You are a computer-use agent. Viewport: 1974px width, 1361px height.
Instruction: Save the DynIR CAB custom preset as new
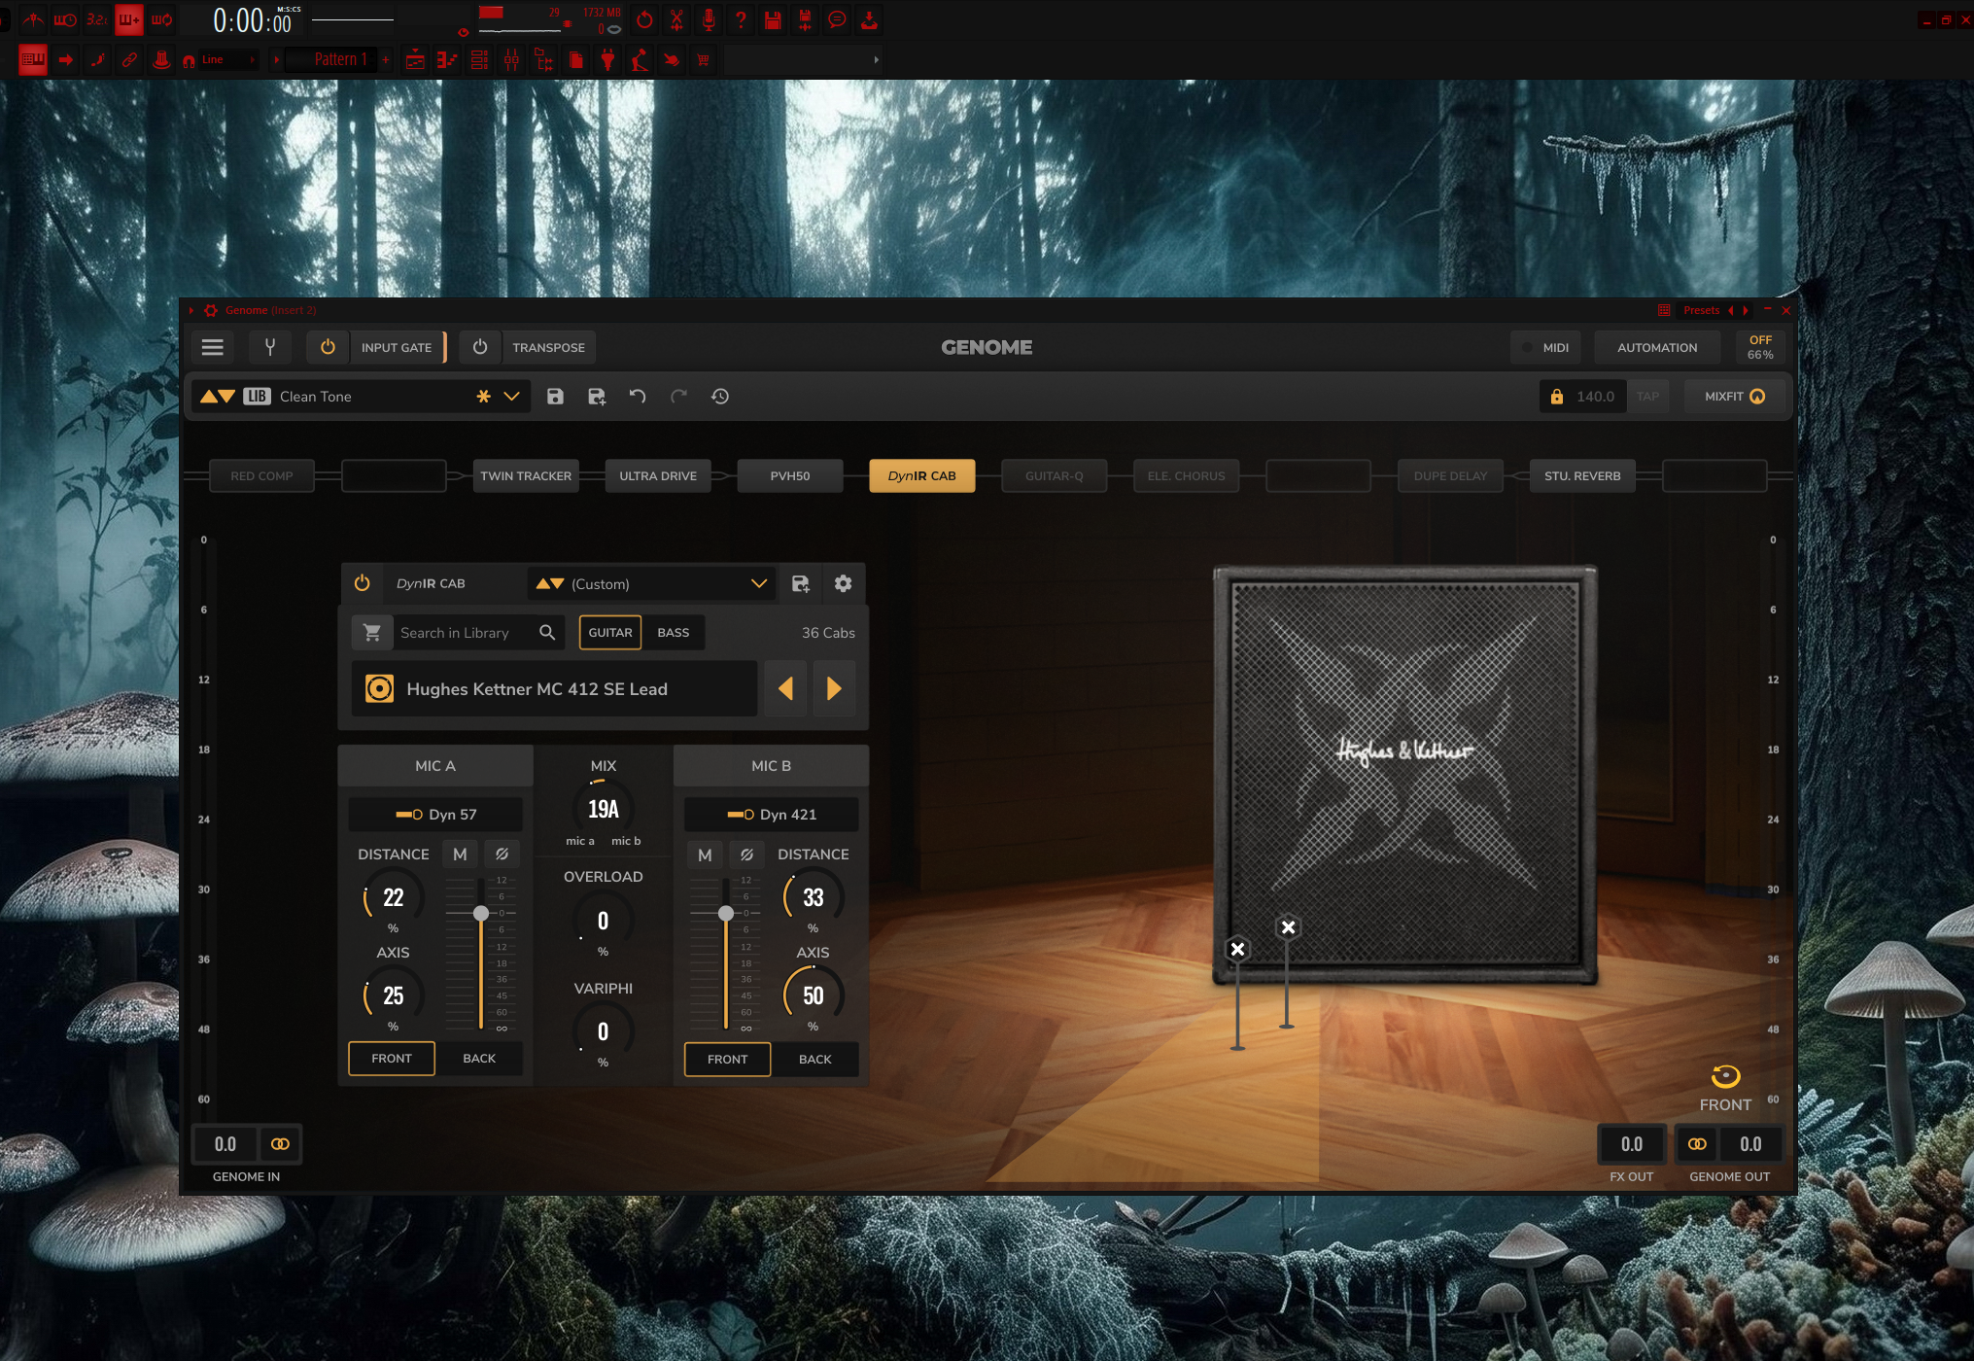coord(801,583)
